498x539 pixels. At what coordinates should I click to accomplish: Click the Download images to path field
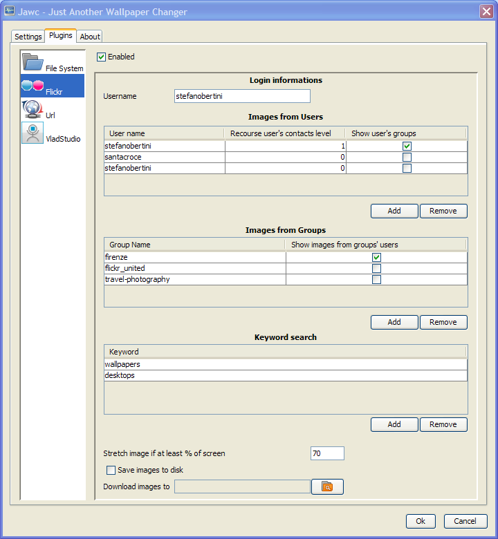coord(242,486)
